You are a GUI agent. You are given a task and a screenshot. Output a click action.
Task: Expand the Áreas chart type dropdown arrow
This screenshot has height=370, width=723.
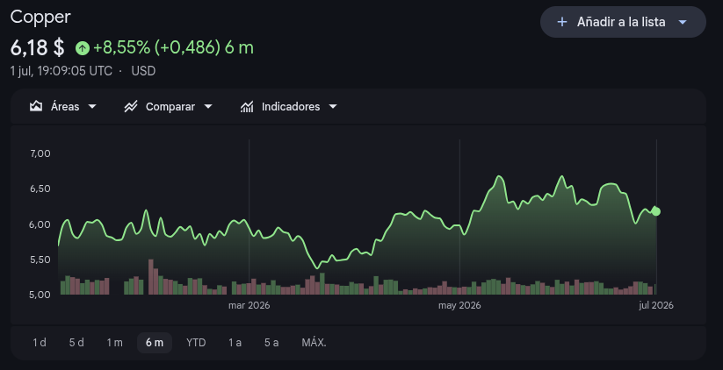92,106
